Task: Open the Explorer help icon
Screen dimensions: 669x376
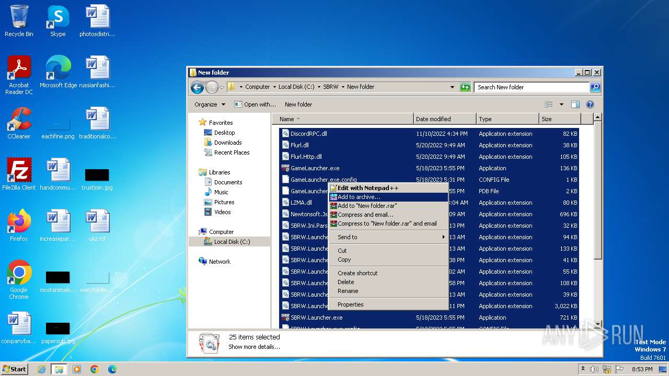Action: pos(590,104)
